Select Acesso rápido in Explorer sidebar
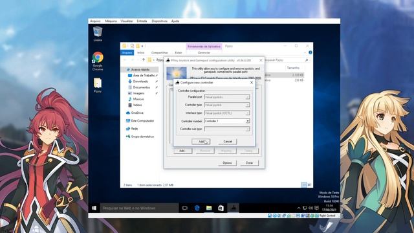414x233 pixels. (140, 69)
